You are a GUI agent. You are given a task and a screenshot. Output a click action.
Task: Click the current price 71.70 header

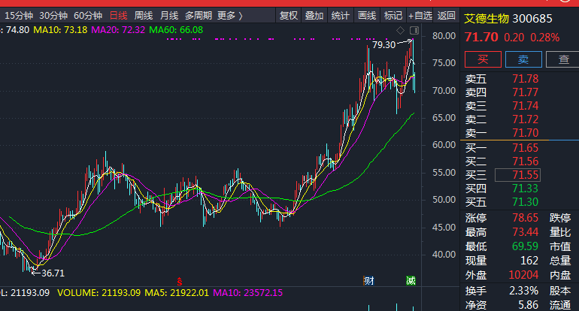point(481,38)
